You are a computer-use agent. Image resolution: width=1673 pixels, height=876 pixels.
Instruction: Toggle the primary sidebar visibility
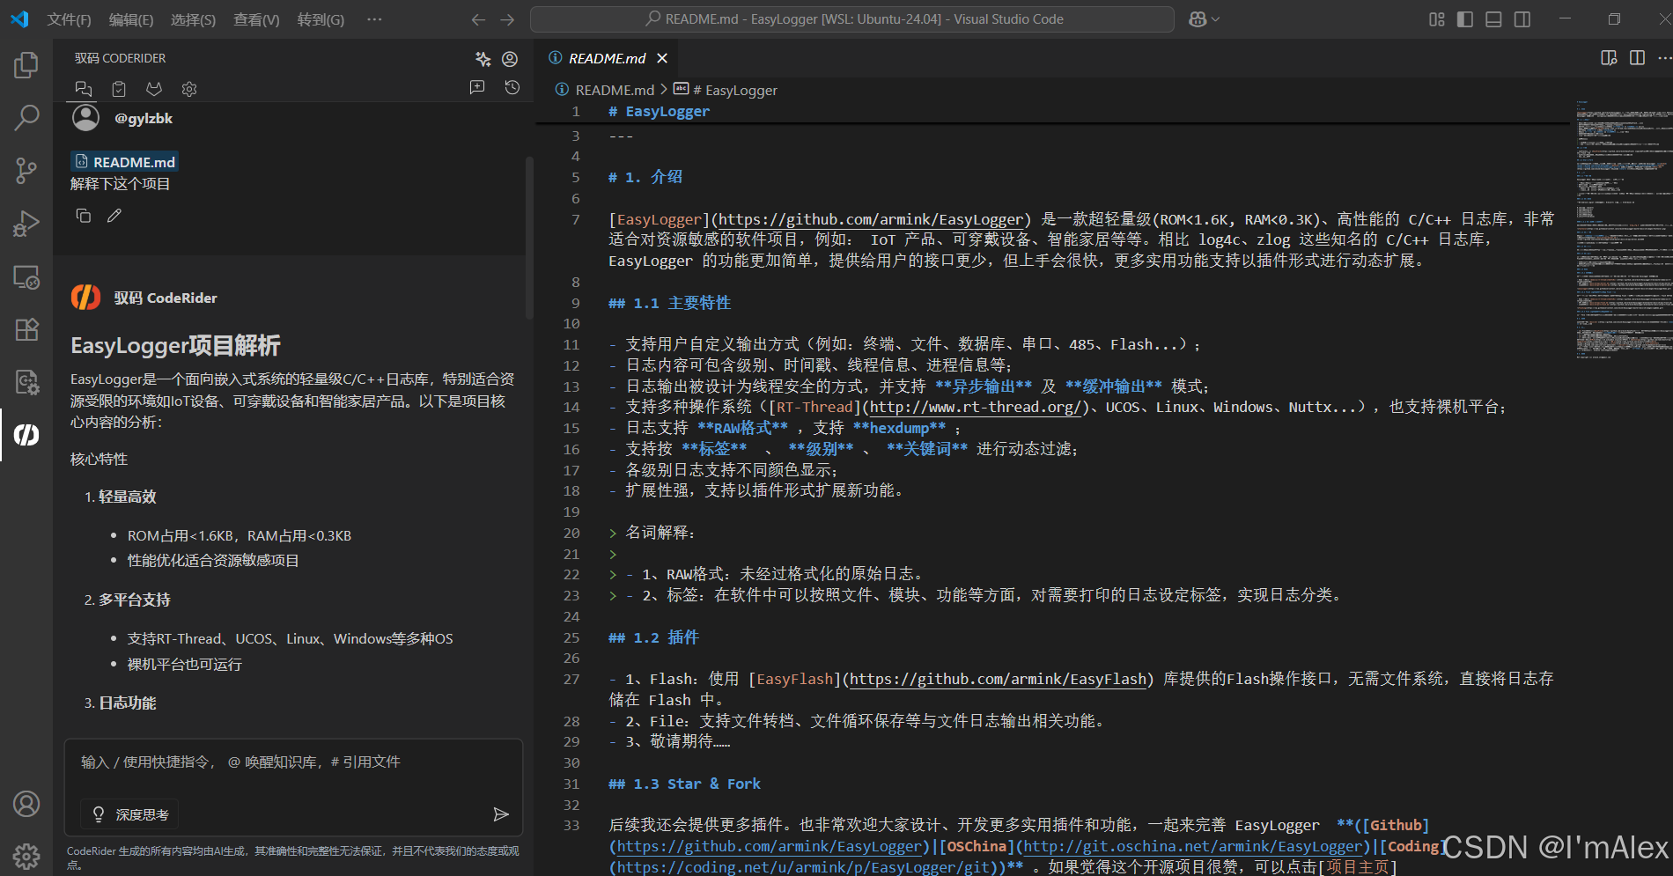[1464, 18]
